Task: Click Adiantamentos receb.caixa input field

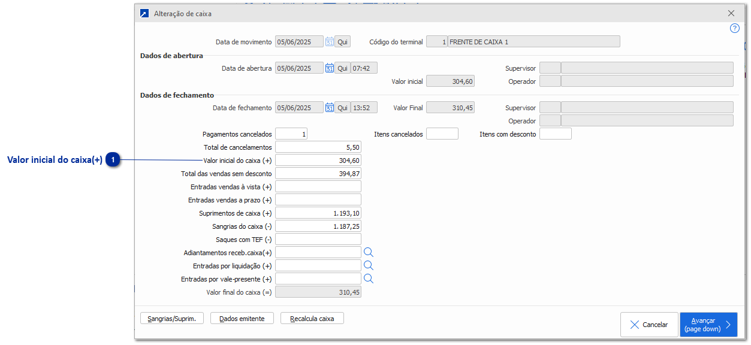Action: pyautogui.click(x=318, y=253)
